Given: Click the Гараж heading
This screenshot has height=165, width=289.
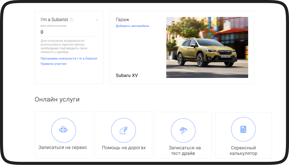Looking at the screenshot, I should (x=122, y=19).
